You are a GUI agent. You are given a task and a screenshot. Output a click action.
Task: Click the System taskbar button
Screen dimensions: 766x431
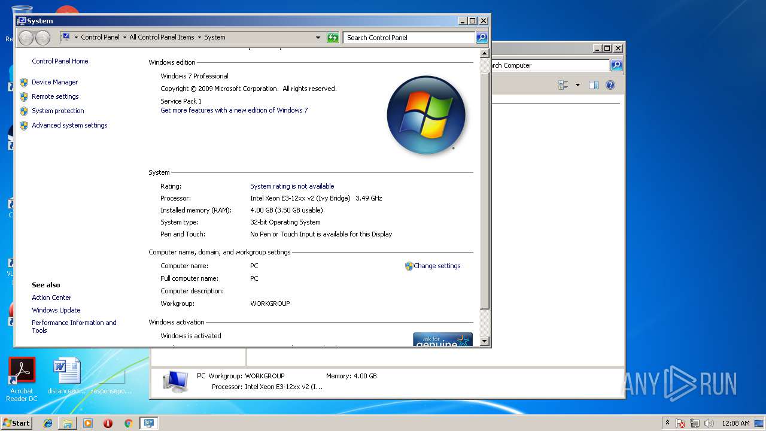148,423
